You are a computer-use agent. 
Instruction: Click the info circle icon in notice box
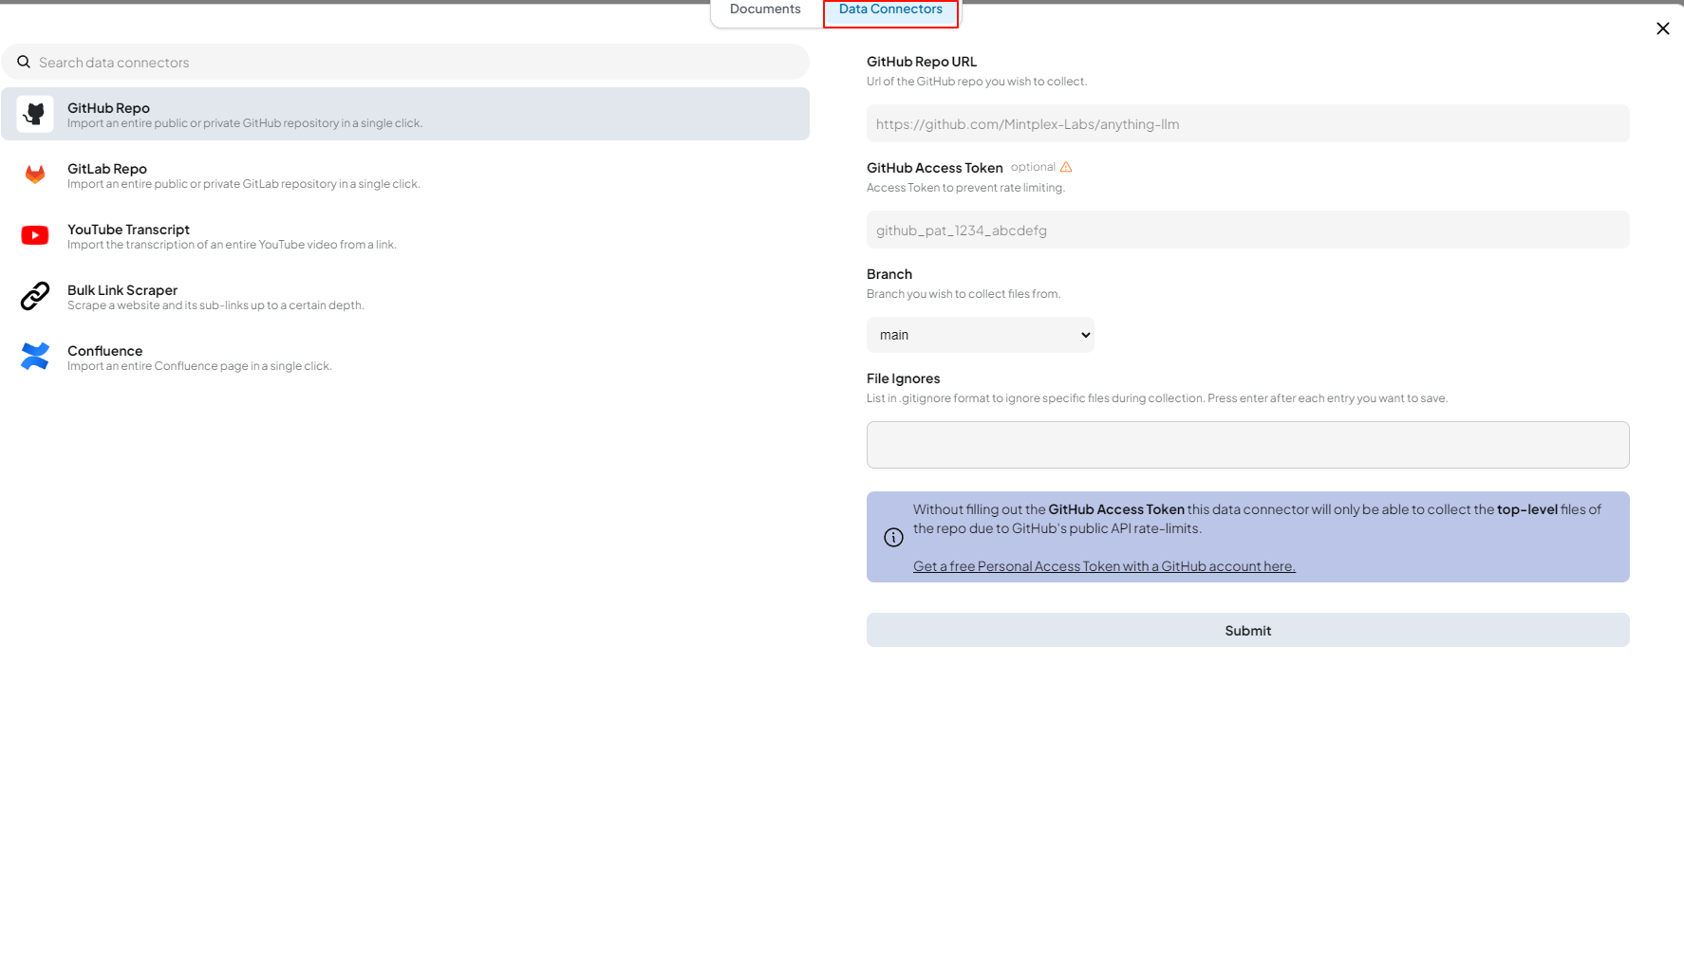(x=893, y=537)
